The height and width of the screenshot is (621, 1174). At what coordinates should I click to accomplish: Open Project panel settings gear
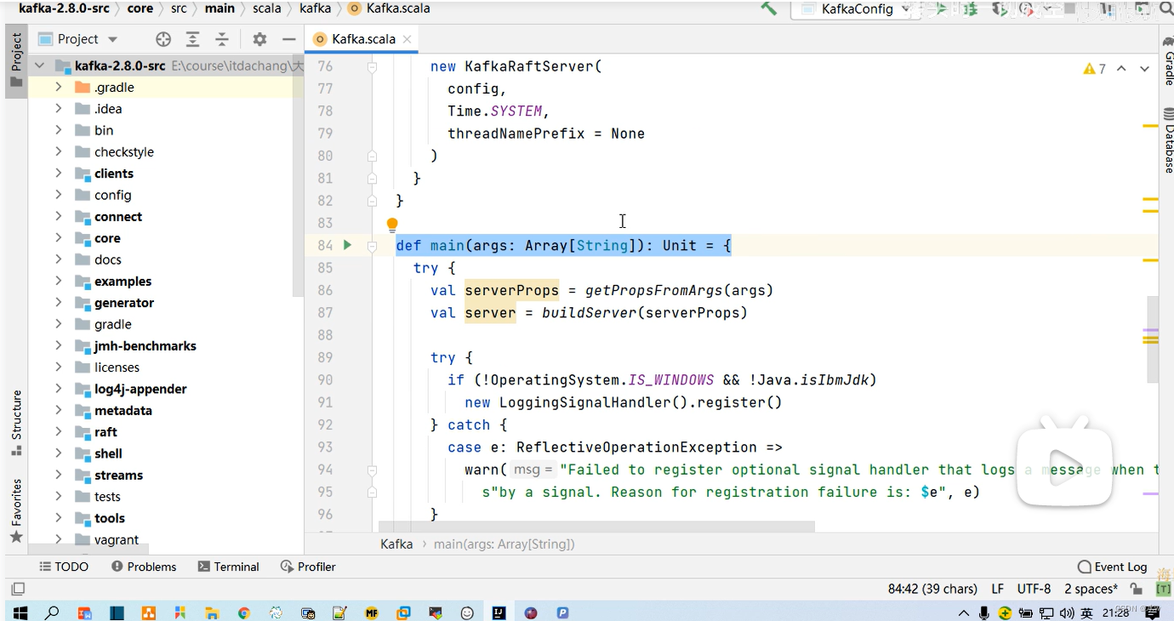(x=259, y=39)
